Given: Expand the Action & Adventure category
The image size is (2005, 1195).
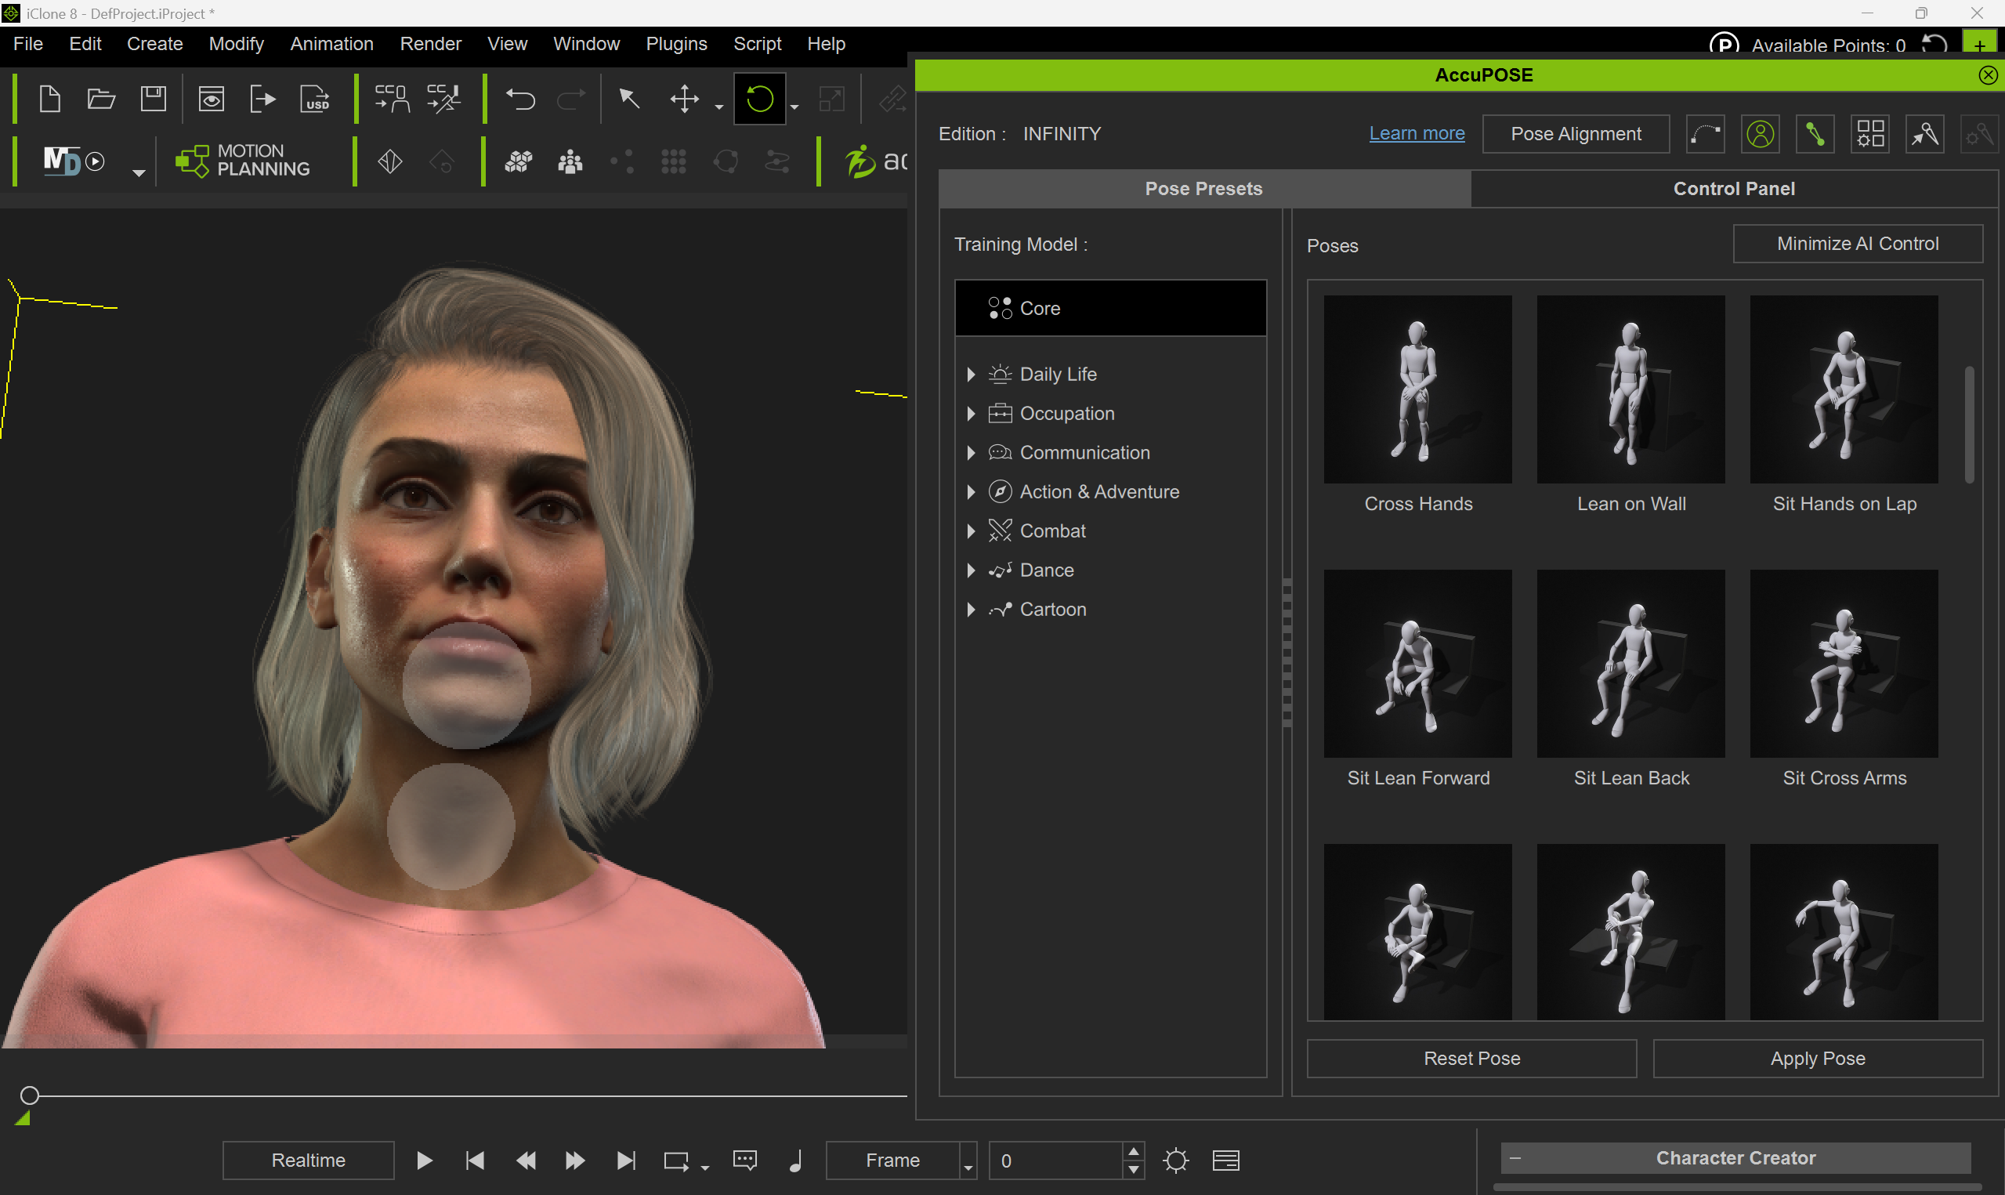Looking at the screenshot, I should point(971,492).
